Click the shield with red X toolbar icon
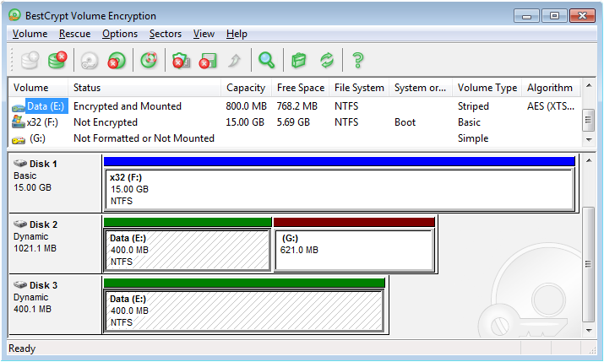604x362 pixels. 180,60
